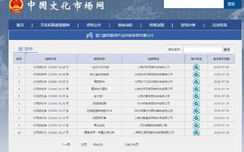Open the 政策法规 menu item
This screenshot has width=244, height=152.
click(x=157, y=25)
